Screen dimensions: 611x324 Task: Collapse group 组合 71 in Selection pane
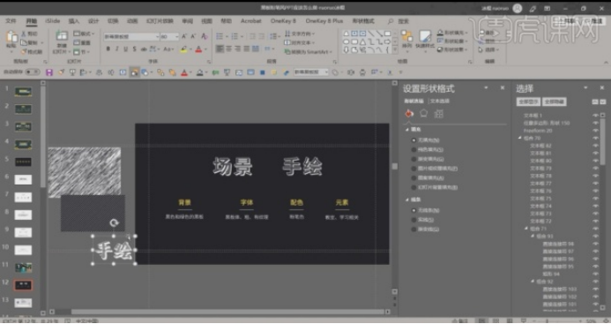[x=526, y=229]
